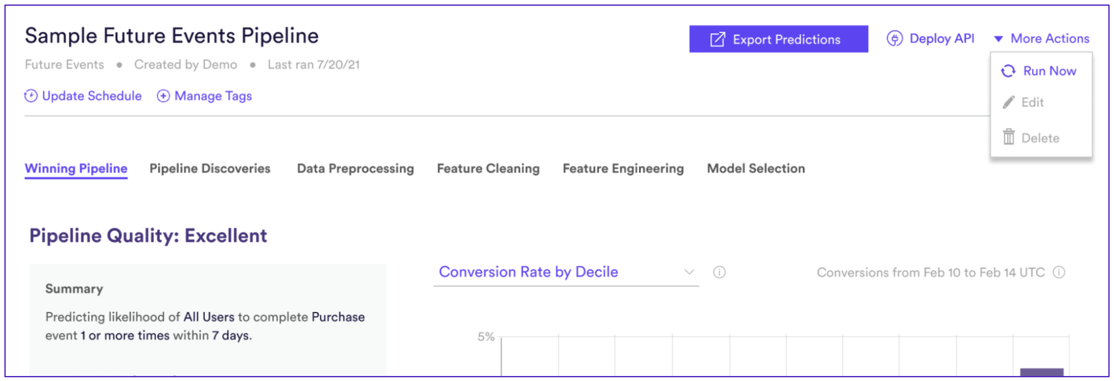Collapse the More Actions dropdown arrow
The width and height of the screenshot is (1114, 381).
tap(998, 39)
